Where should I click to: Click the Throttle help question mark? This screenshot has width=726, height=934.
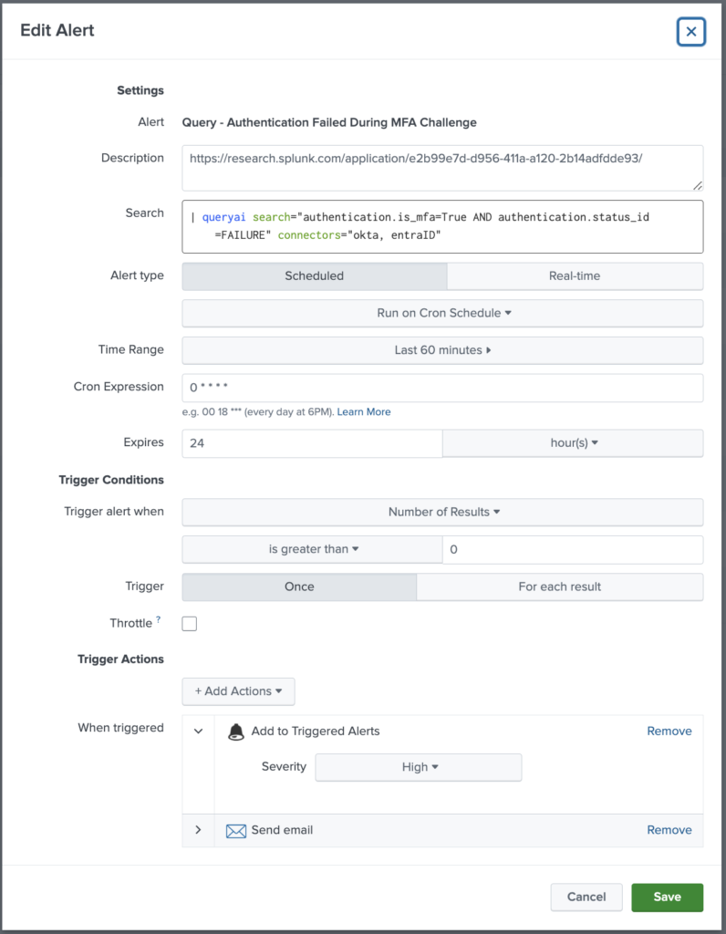tap(158, 620)
